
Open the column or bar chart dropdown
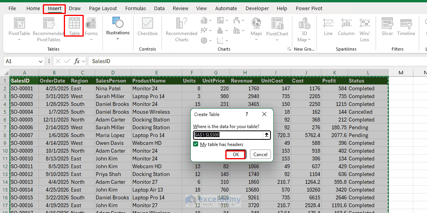click(211, 21)
